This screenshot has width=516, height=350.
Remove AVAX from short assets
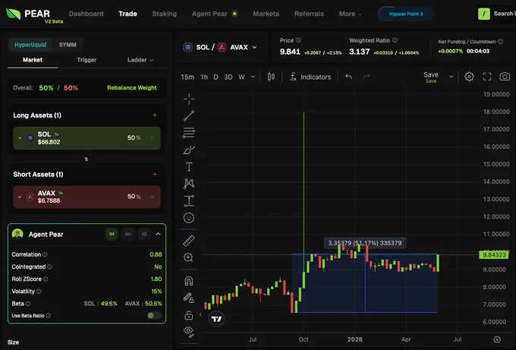coord(152,197)
